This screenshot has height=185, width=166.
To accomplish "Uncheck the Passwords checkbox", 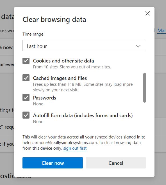I will (26, 98).
